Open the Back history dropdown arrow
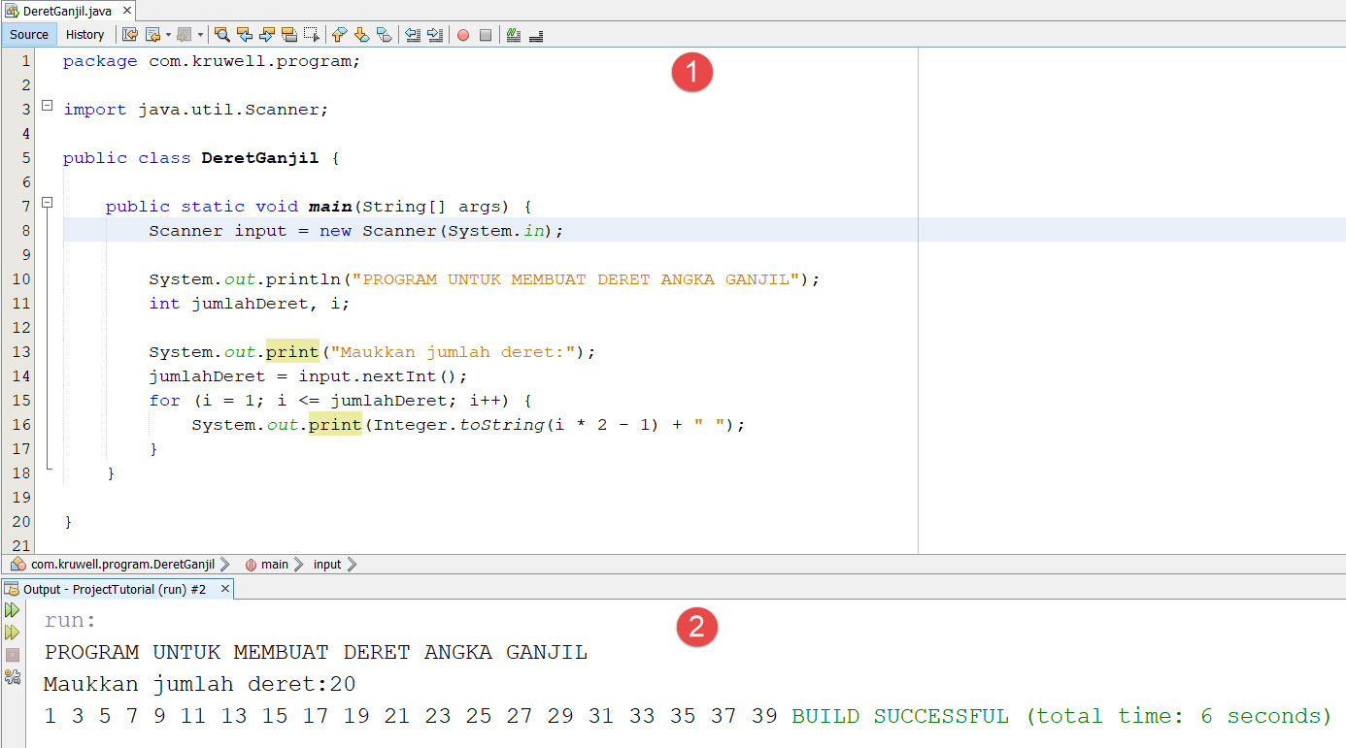Viewport: 1346px width, 748px height. point(168,35)
